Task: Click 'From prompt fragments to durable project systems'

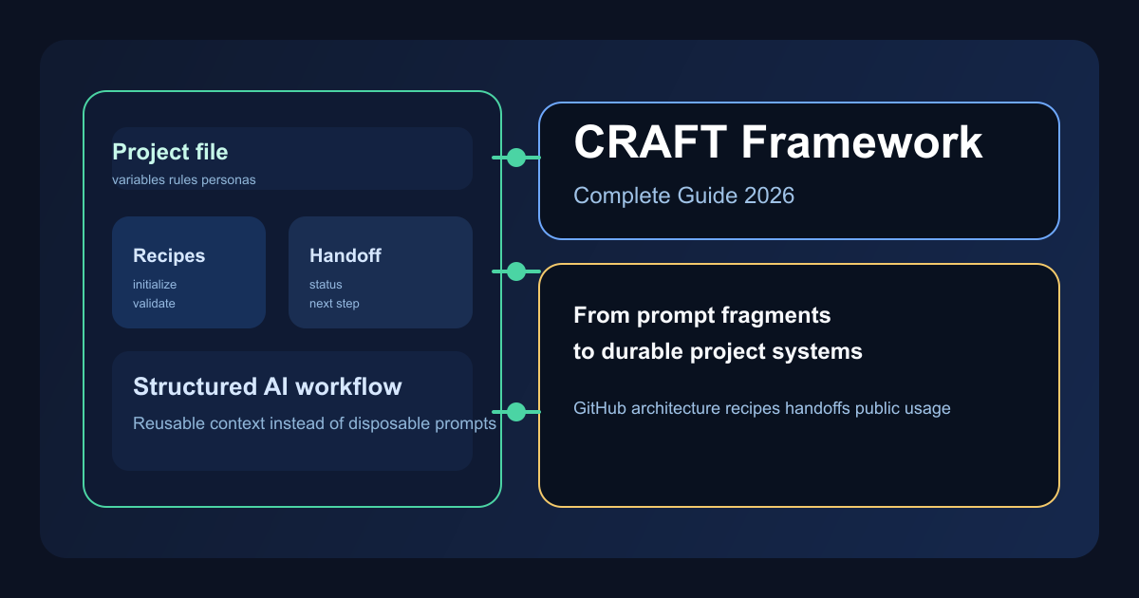Action: tap(718, 332)
